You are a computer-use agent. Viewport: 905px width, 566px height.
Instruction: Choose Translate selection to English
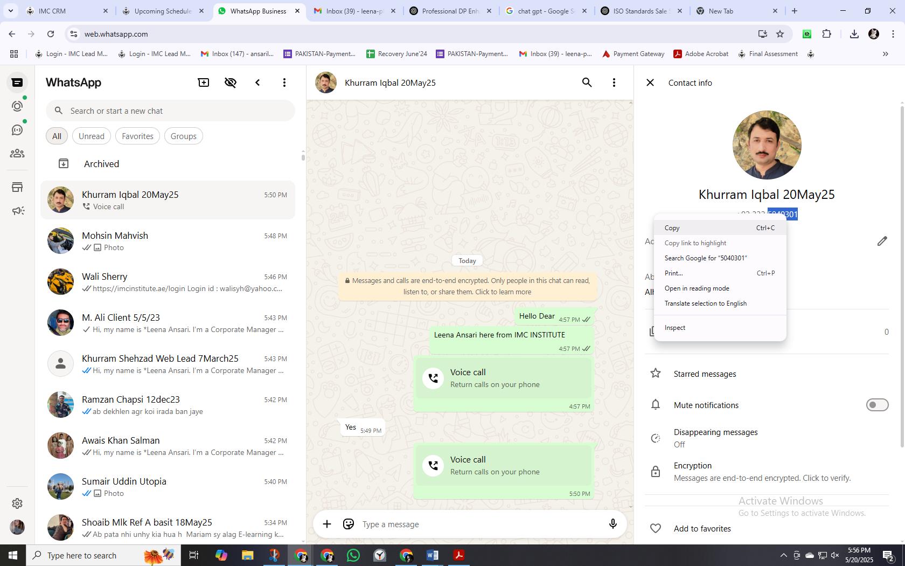[720, 303]
